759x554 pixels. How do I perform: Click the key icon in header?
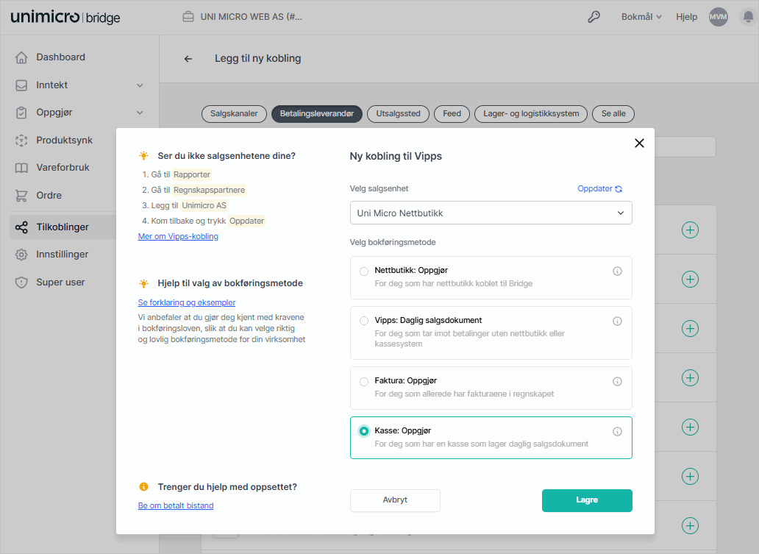tap(594, 17)
